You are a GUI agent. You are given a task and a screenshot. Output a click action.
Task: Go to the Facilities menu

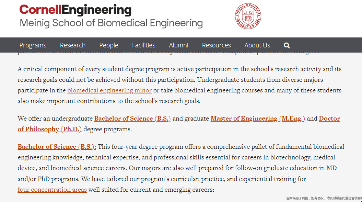pyautogui.click(x=144, y=45)
